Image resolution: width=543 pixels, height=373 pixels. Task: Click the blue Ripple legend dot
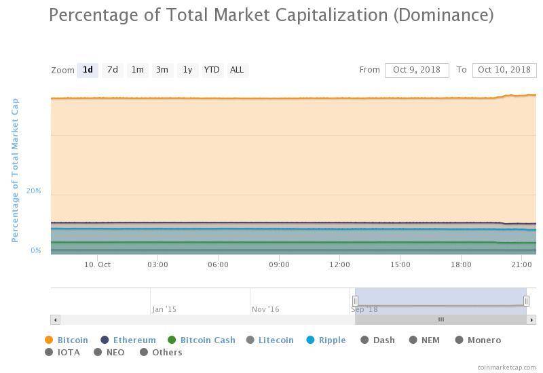311,340
